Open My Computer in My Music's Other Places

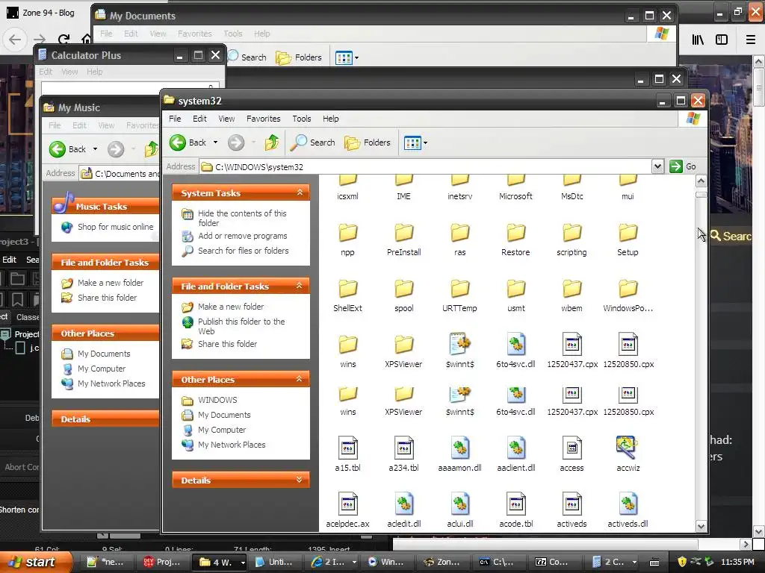pyautogui.click(x=102, y=369)
